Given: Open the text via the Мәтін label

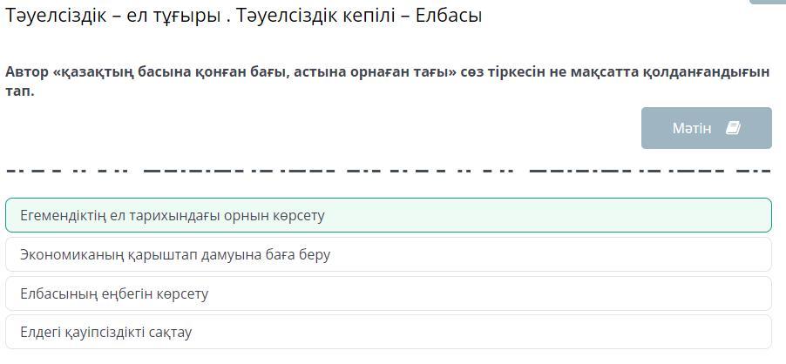Looking at the screenshot, I should [x=692, y=128].
